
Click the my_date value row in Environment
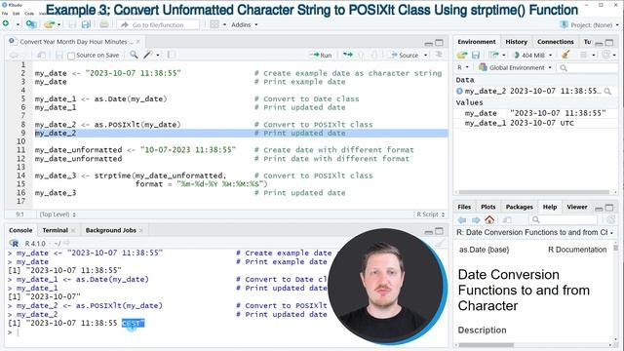[535, 113]
